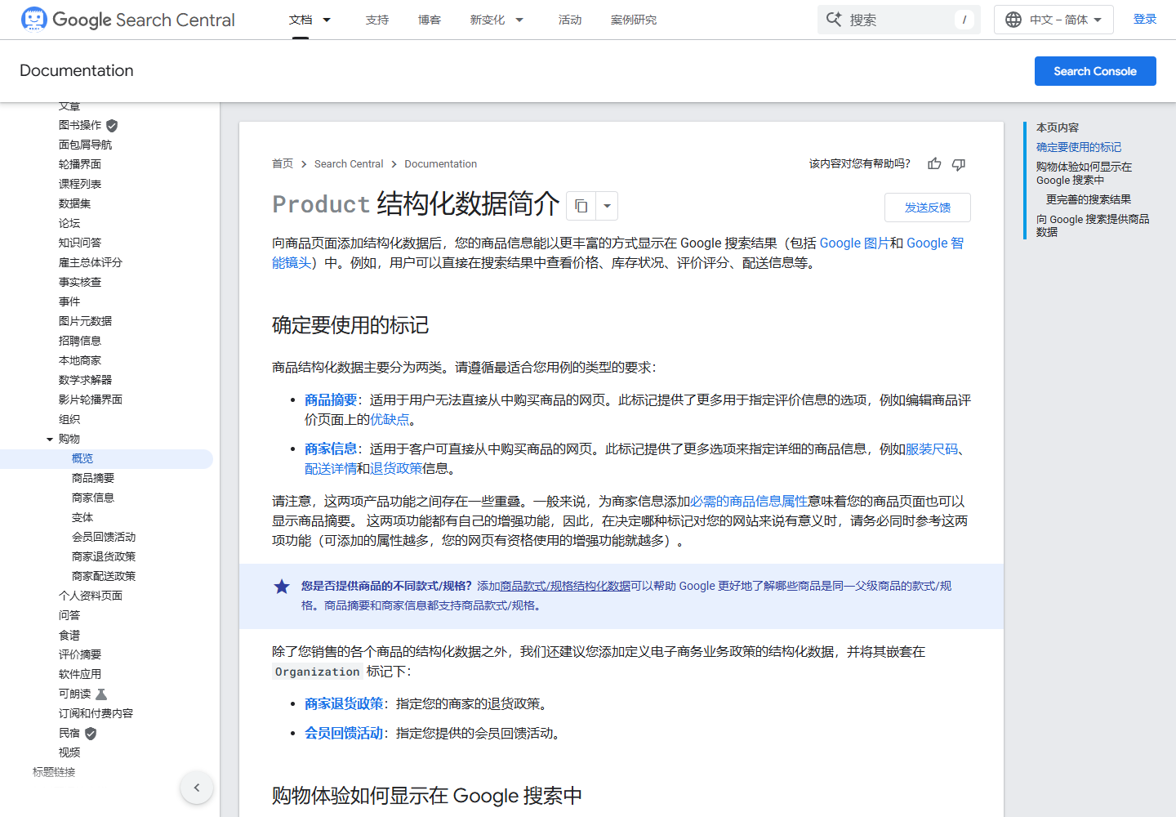Open the 退货政策 inline link
This screenshot has width=1176, height=817.
[396, 469]
